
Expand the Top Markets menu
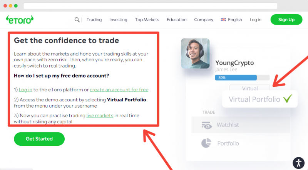coord(147,20)
